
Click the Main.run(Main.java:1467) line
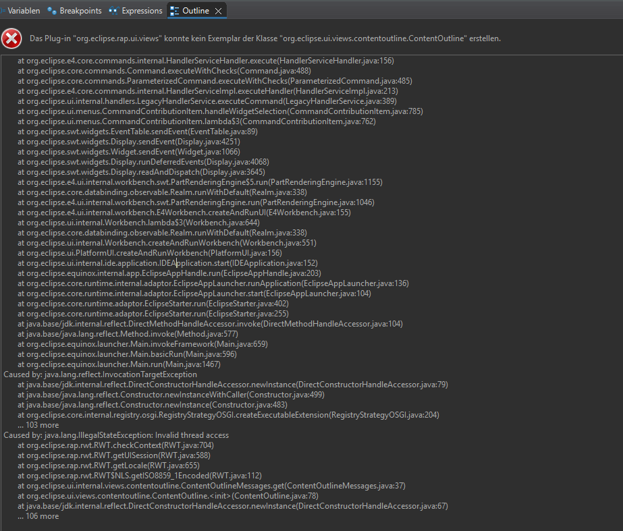click(x=119, y=364)
